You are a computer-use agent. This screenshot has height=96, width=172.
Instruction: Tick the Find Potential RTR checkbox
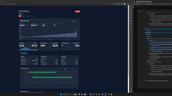point(148,60)
